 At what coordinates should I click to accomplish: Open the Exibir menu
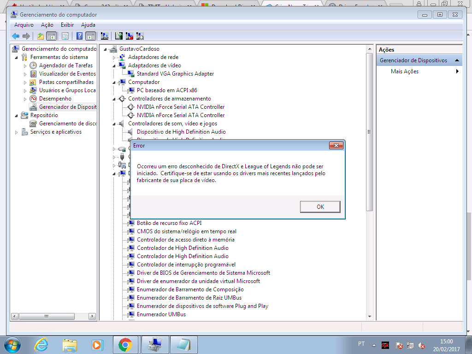67,25
